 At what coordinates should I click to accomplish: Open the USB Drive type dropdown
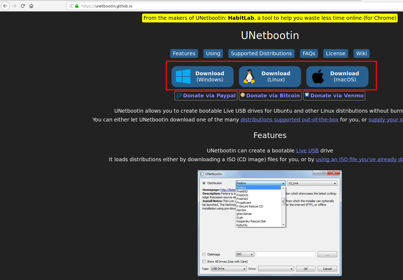pyautogui.click(x=229, y=269)
